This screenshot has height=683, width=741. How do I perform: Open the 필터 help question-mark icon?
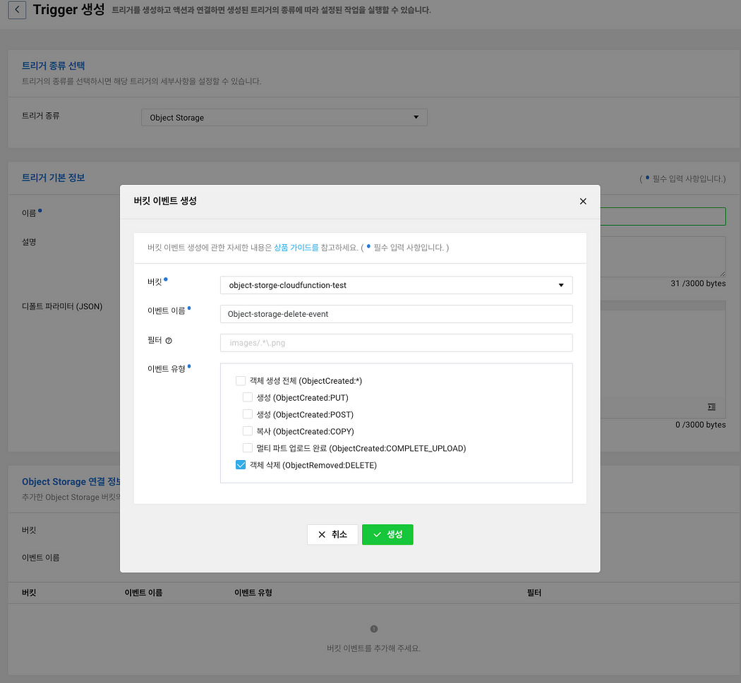[x=169, y=341]
